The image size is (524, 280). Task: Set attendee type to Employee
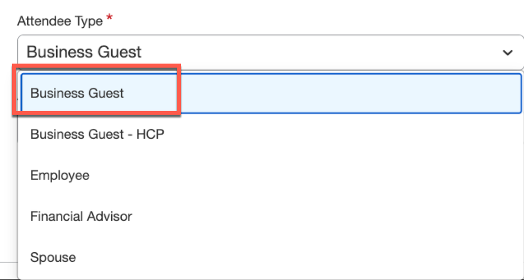pyautogui.click(x=271, y=175)
